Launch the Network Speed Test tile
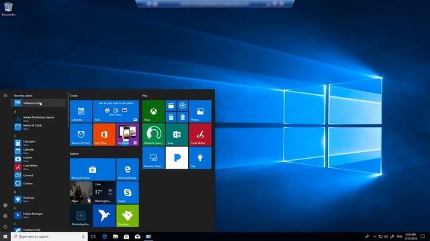 point(154,135)
